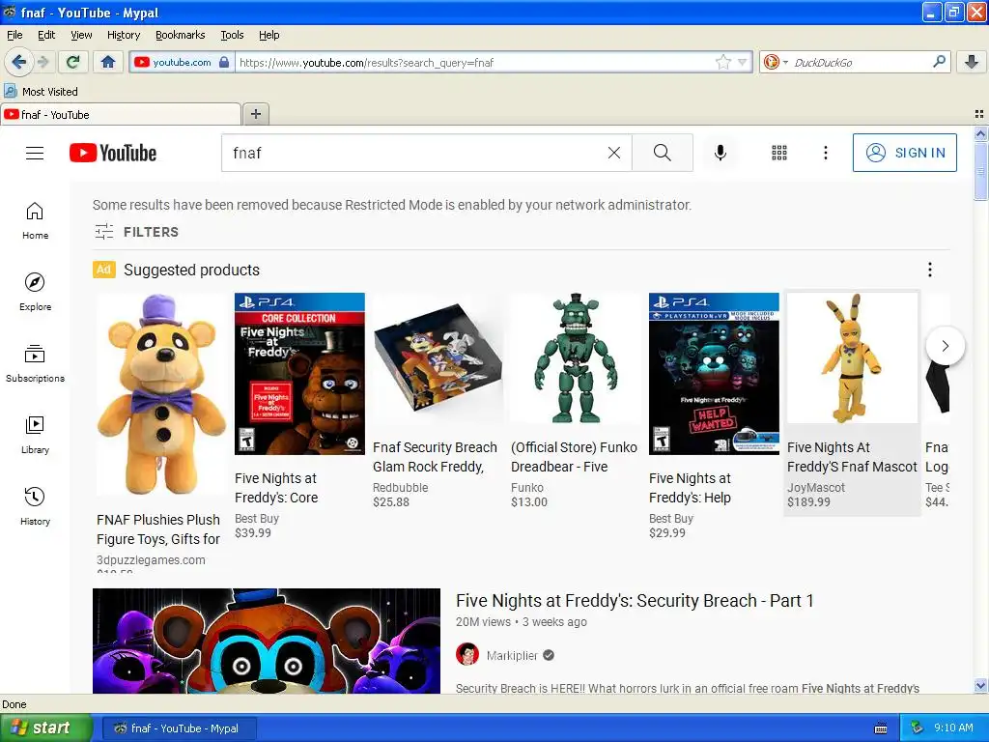The width and height of the screenshot is (989, 742).
Task: Click the on-screen keyboard tray icon
Action: click(x=881, y=728)
